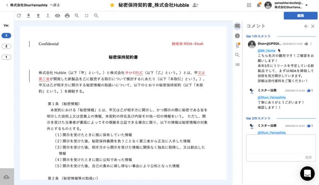The height and width of the screenshot is (185, 319).
Task: Select version 3 in the Ver. list
Action: point(6,36)
